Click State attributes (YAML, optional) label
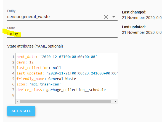 coord(35,46)
